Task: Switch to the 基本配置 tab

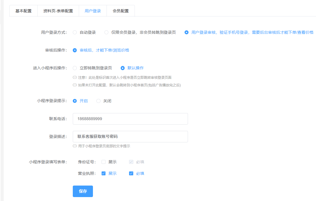Action: [x=23, y=11]
